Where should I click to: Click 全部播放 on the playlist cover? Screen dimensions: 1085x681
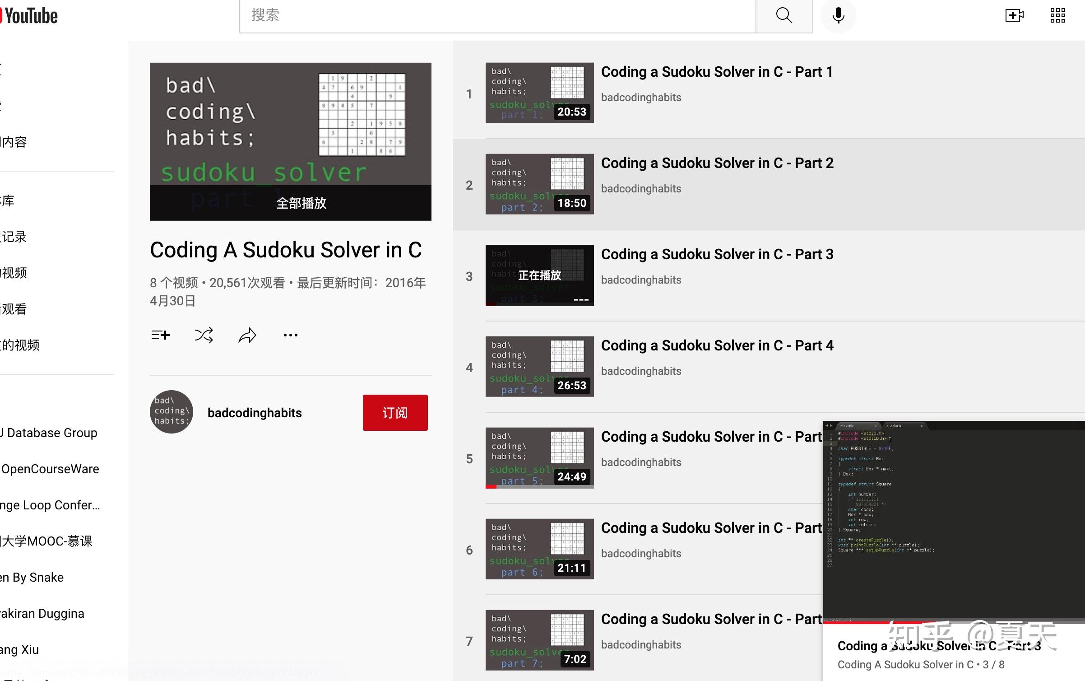click(301, 203)
